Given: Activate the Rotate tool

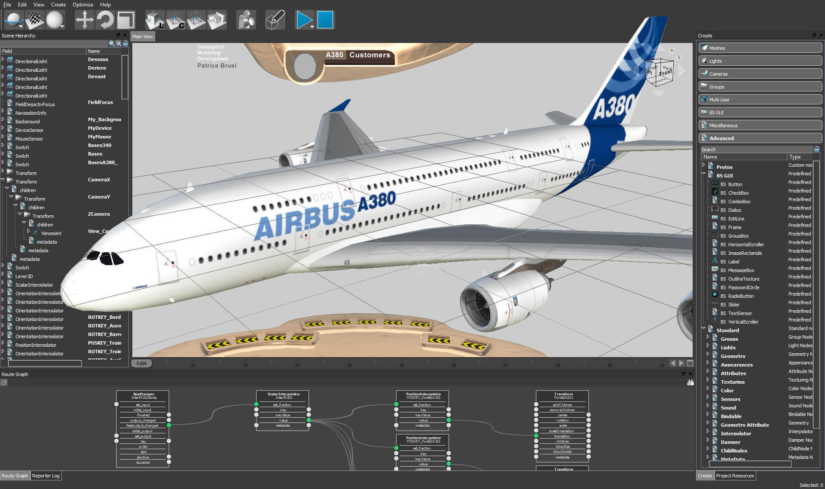Looking at the screenshot, I should 105,20.
